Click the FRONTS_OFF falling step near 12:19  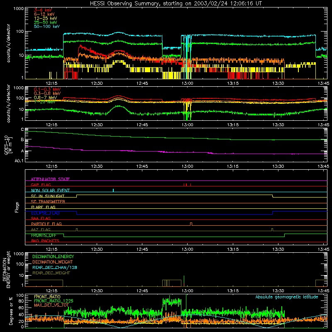pos(64,235)
